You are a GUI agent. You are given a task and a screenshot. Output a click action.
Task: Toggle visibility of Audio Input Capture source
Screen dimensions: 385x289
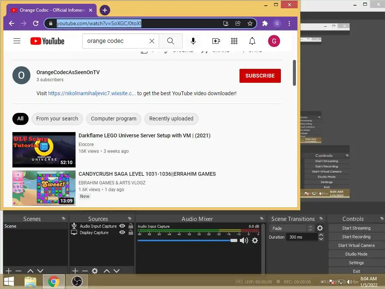(122, 226)
